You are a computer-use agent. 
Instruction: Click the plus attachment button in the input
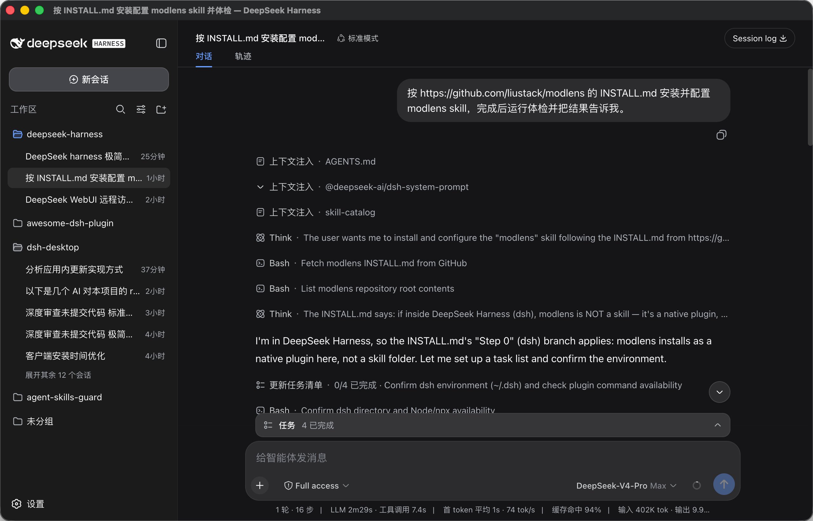click(260, 485)
